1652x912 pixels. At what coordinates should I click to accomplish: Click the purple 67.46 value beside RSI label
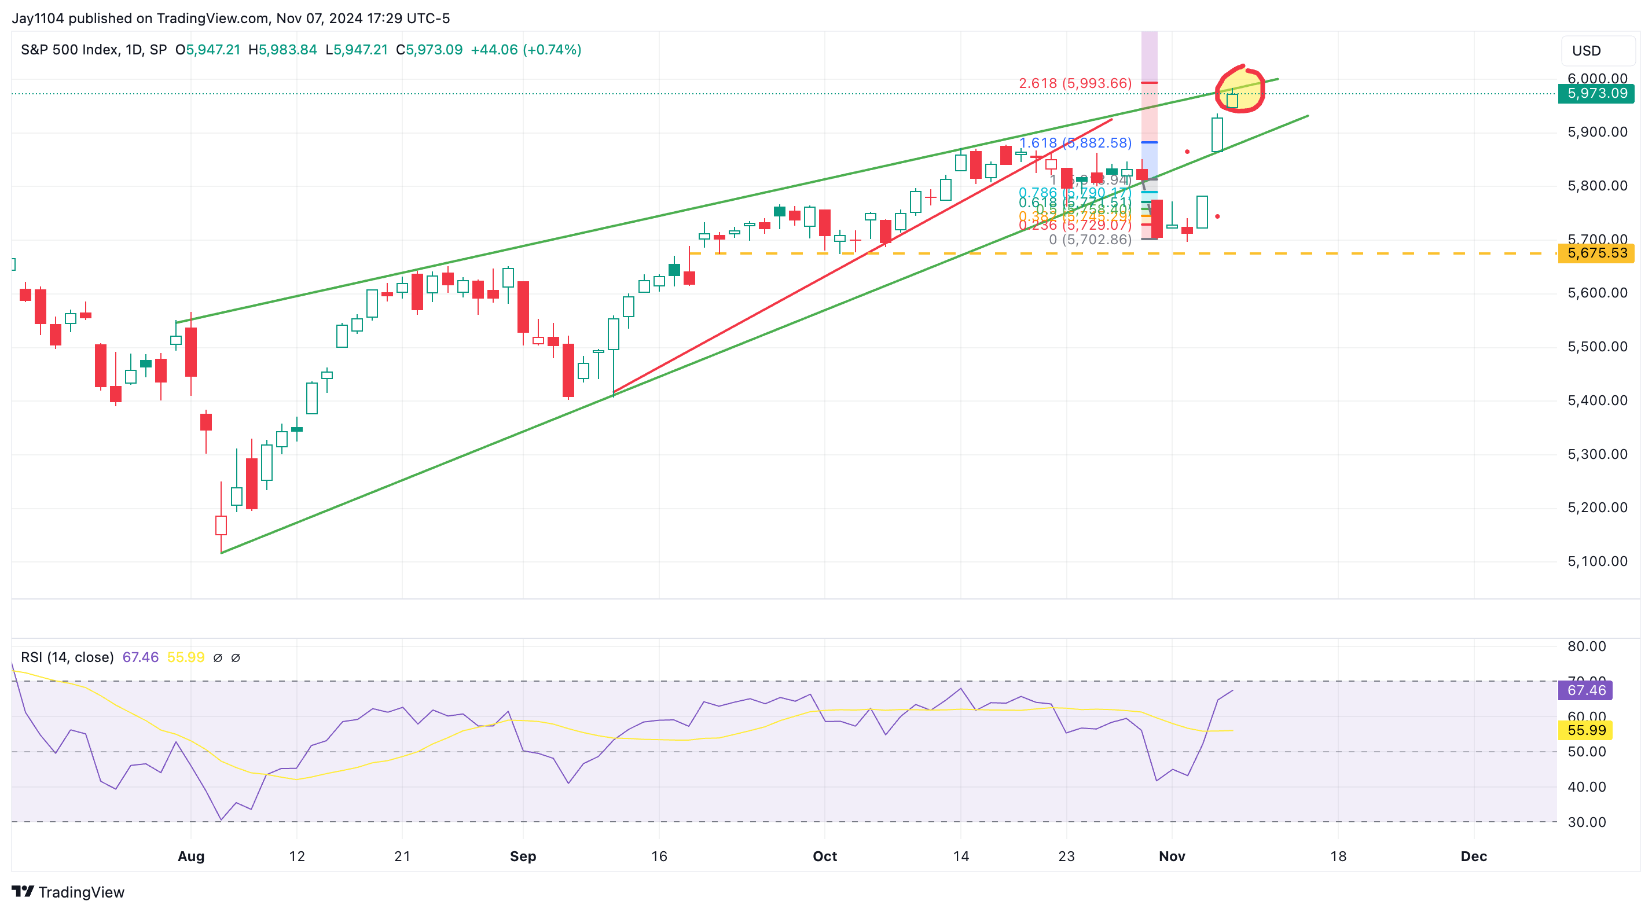click(x=141, y=657)
